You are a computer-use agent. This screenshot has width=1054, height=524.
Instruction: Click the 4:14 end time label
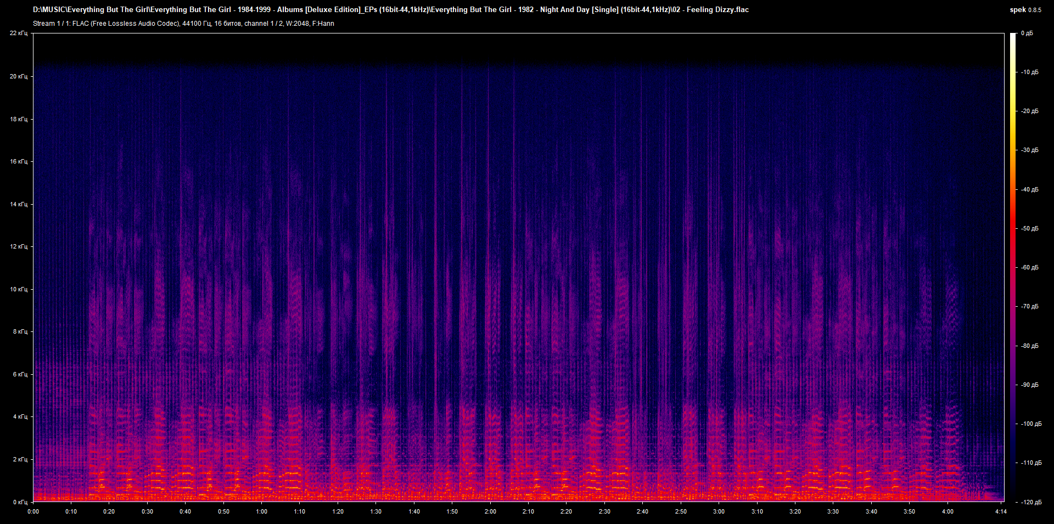pyautogui.click(x=1001, y=511)
